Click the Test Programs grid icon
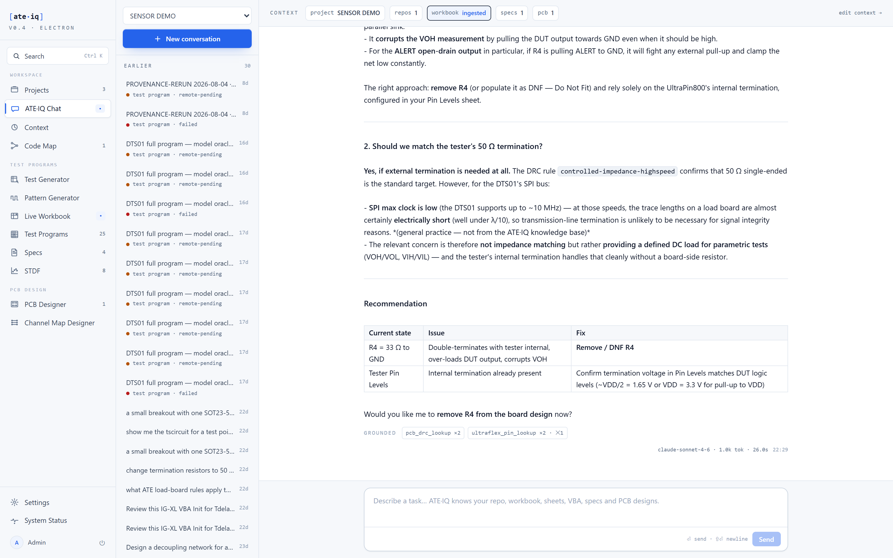Image resolution: width=893 pixels, height=558 pixels. click(x=15, y=234)
